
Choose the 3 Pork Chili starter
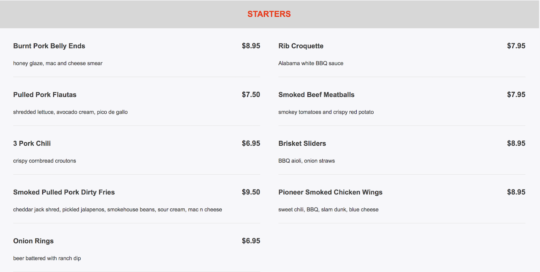point(32,143)
